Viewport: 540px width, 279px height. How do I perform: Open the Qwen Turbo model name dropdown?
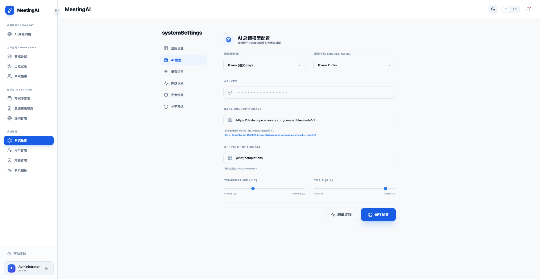click(x=354, y=65)
